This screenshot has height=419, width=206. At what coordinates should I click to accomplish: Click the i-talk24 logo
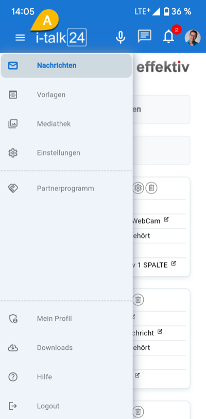(61, 37)
